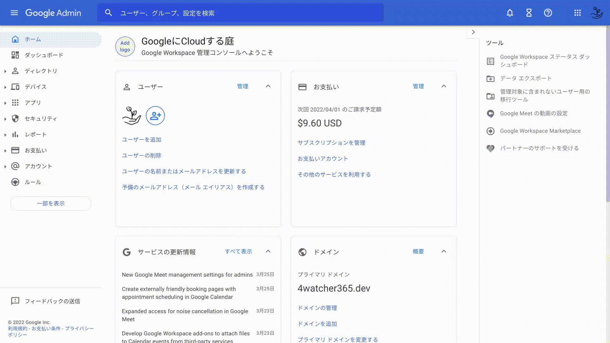Select the セキュリティ shield icon in sidebar

[15, 118]
